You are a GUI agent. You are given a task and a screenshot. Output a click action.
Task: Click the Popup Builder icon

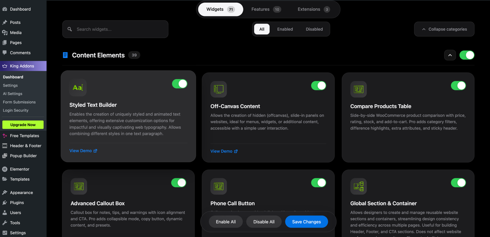click(x=5, y=156)
